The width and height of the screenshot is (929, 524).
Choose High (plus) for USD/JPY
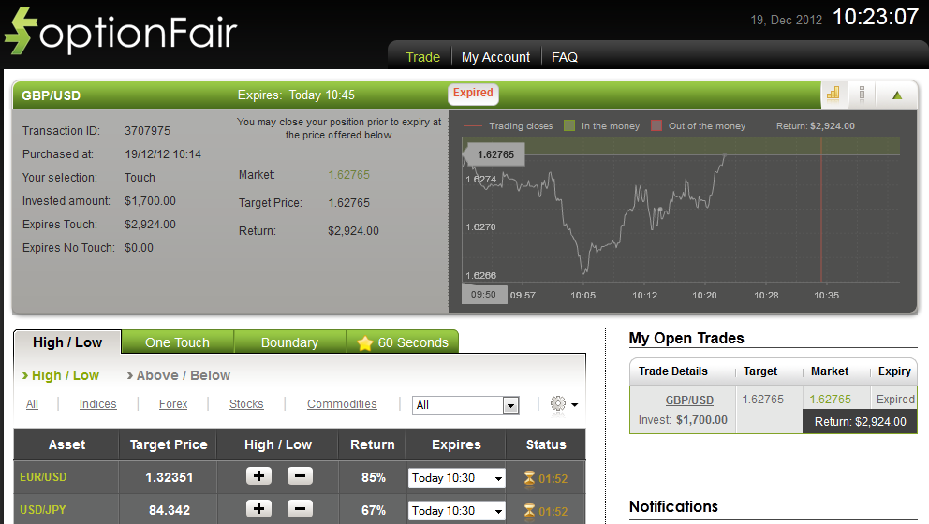(258, 509)
